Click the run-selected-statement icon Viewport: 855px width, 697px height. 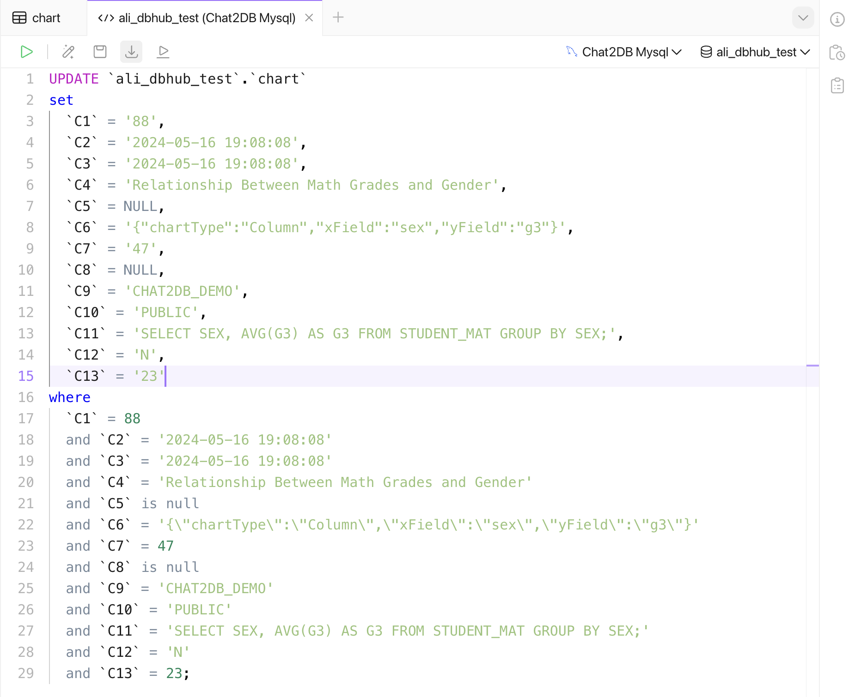163,52
